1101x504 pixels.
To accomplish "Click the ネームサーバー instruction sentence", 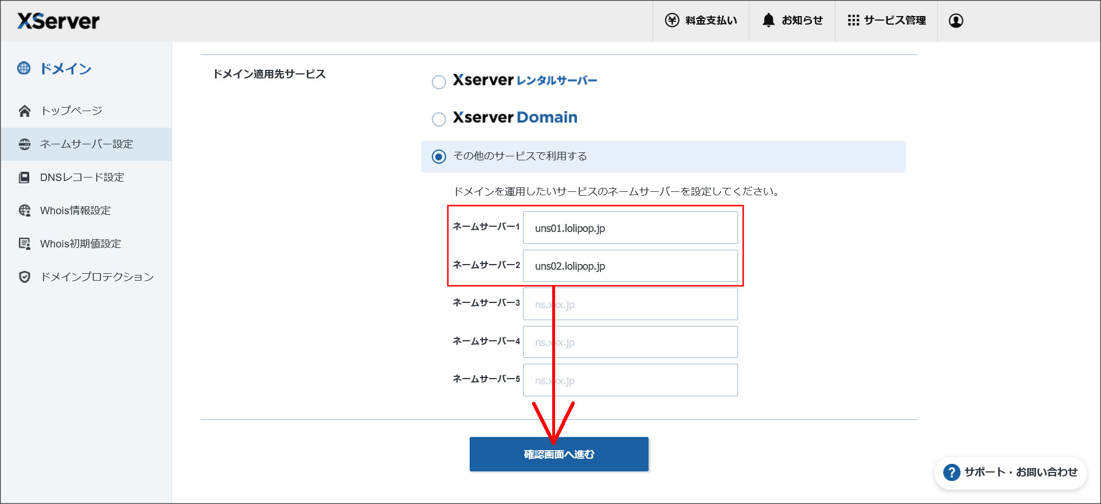I will click(617, 191).
